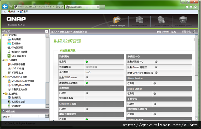Select 外接裝置 folder label
Image resolution: width=201 pixels, height=129 pixels.
pos(13,60)
